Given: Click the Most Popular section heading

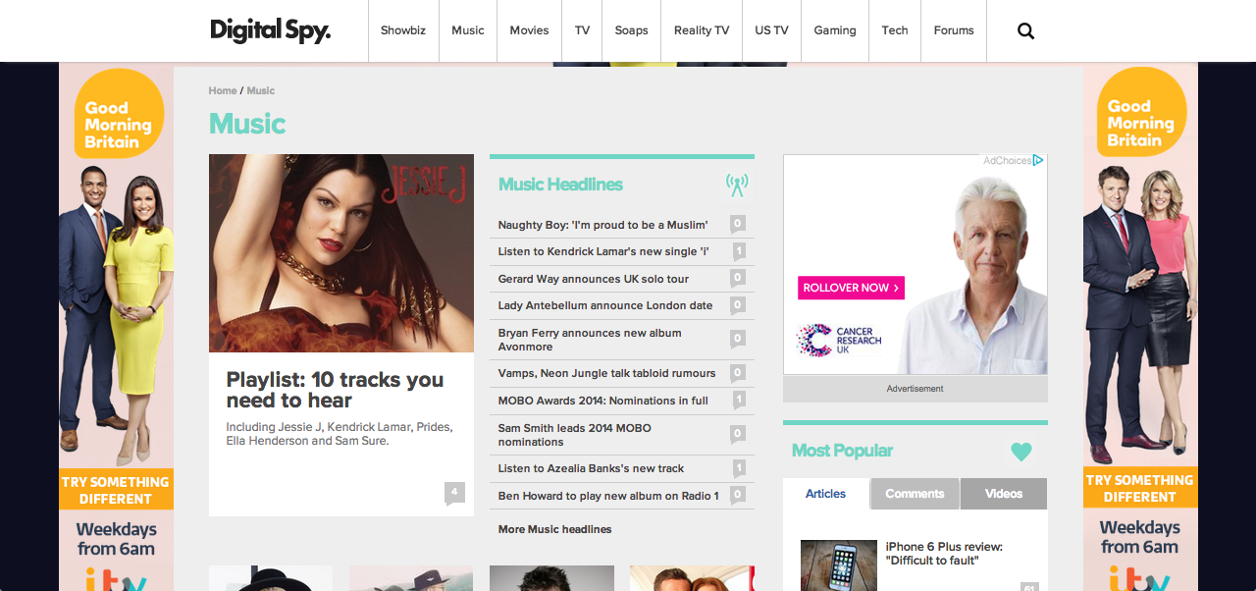Looking at the screenshot, I should point(842,451).
